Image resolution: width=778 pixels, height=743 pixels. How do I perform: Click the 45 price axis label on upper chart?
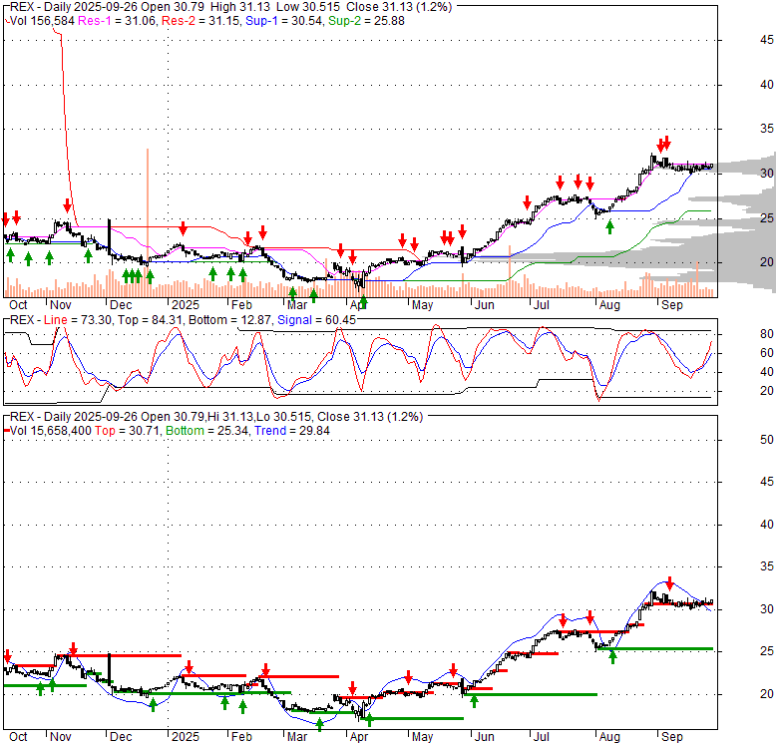[x=767, y=40]
